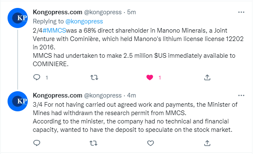Reply to the 2/4 MMCS tweet
The height and width of the screenshot is (154, 260).
coord(37,77)
